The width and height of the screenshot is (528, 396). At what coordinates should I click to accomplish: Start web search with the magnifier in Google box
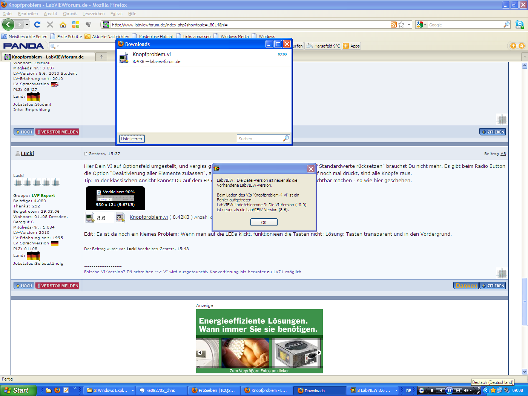tap(507, 25)
